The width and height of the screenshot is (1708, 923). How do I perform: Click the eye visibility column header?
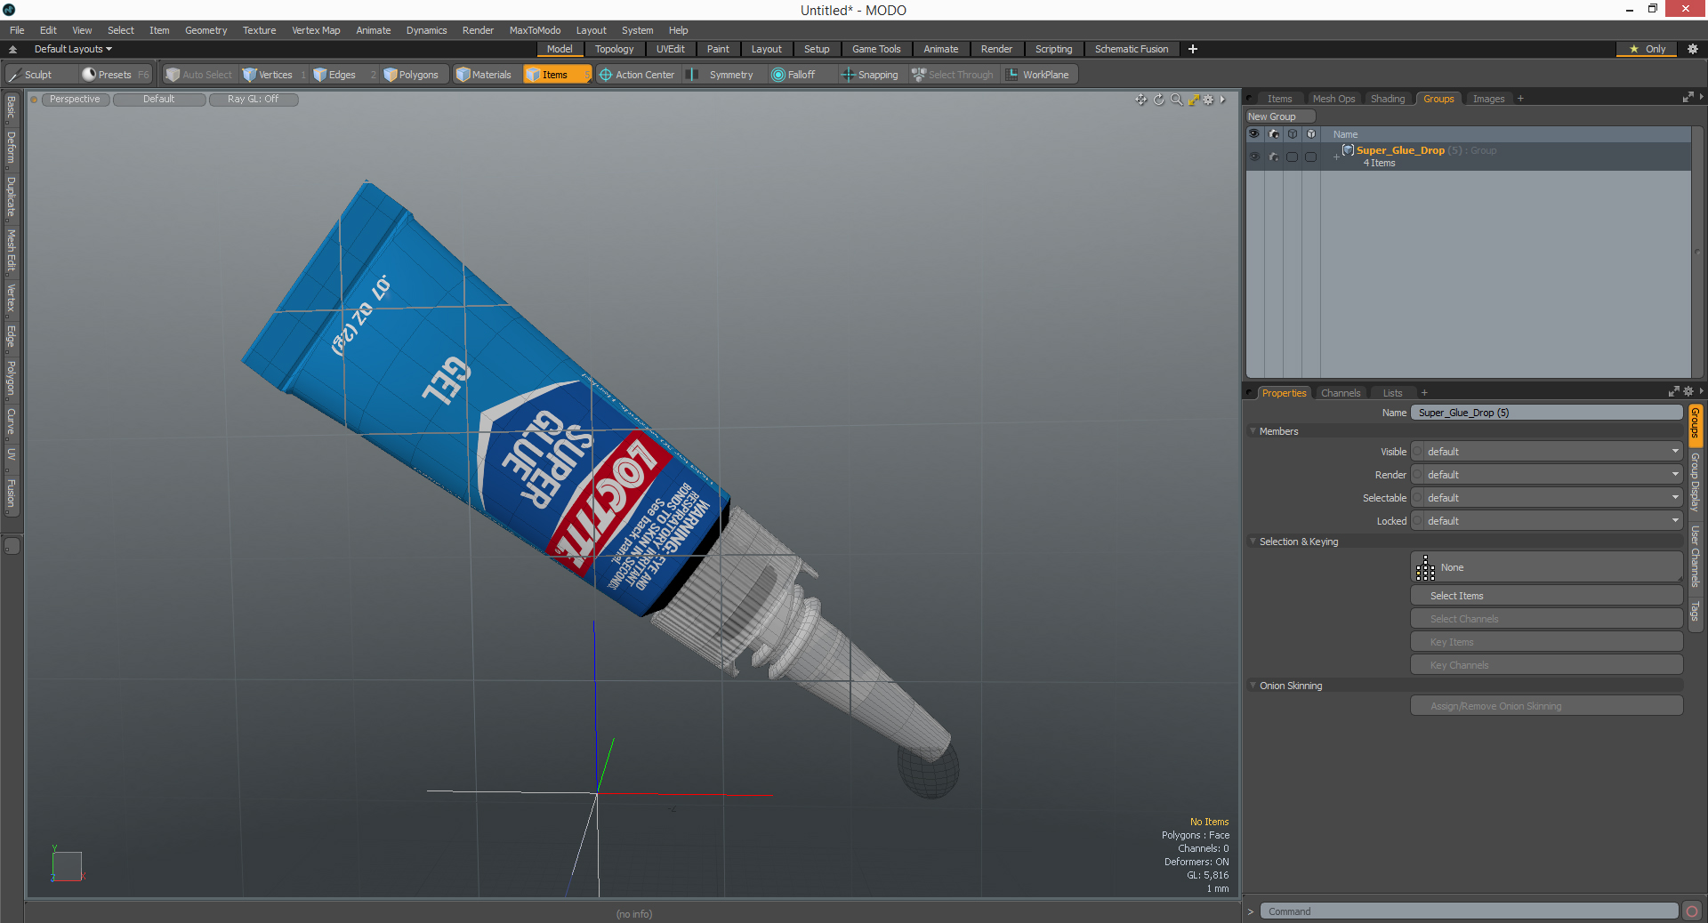pyautogui.click(x=1254, y=134)
